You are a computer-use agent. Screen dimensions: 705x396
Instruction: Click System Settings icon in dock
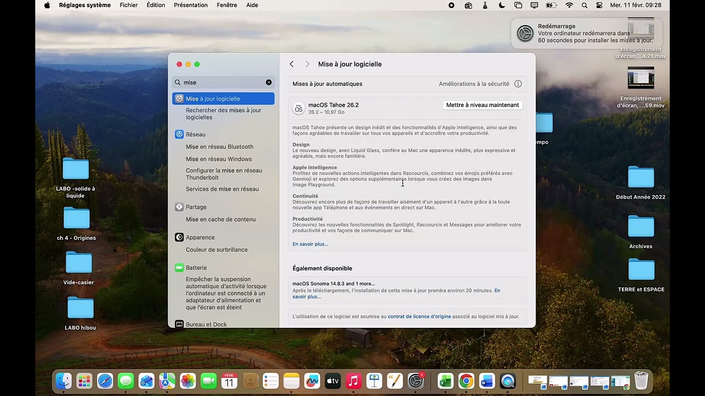click(x=416, y=381)
